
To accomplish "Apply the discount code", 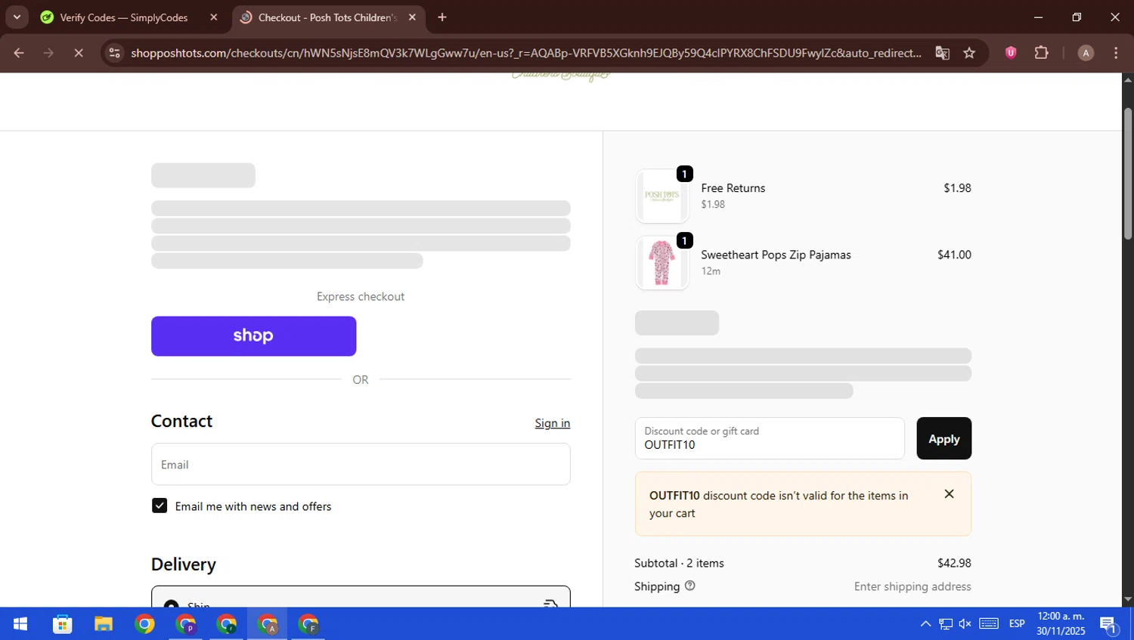I will [x=943, y=438].
